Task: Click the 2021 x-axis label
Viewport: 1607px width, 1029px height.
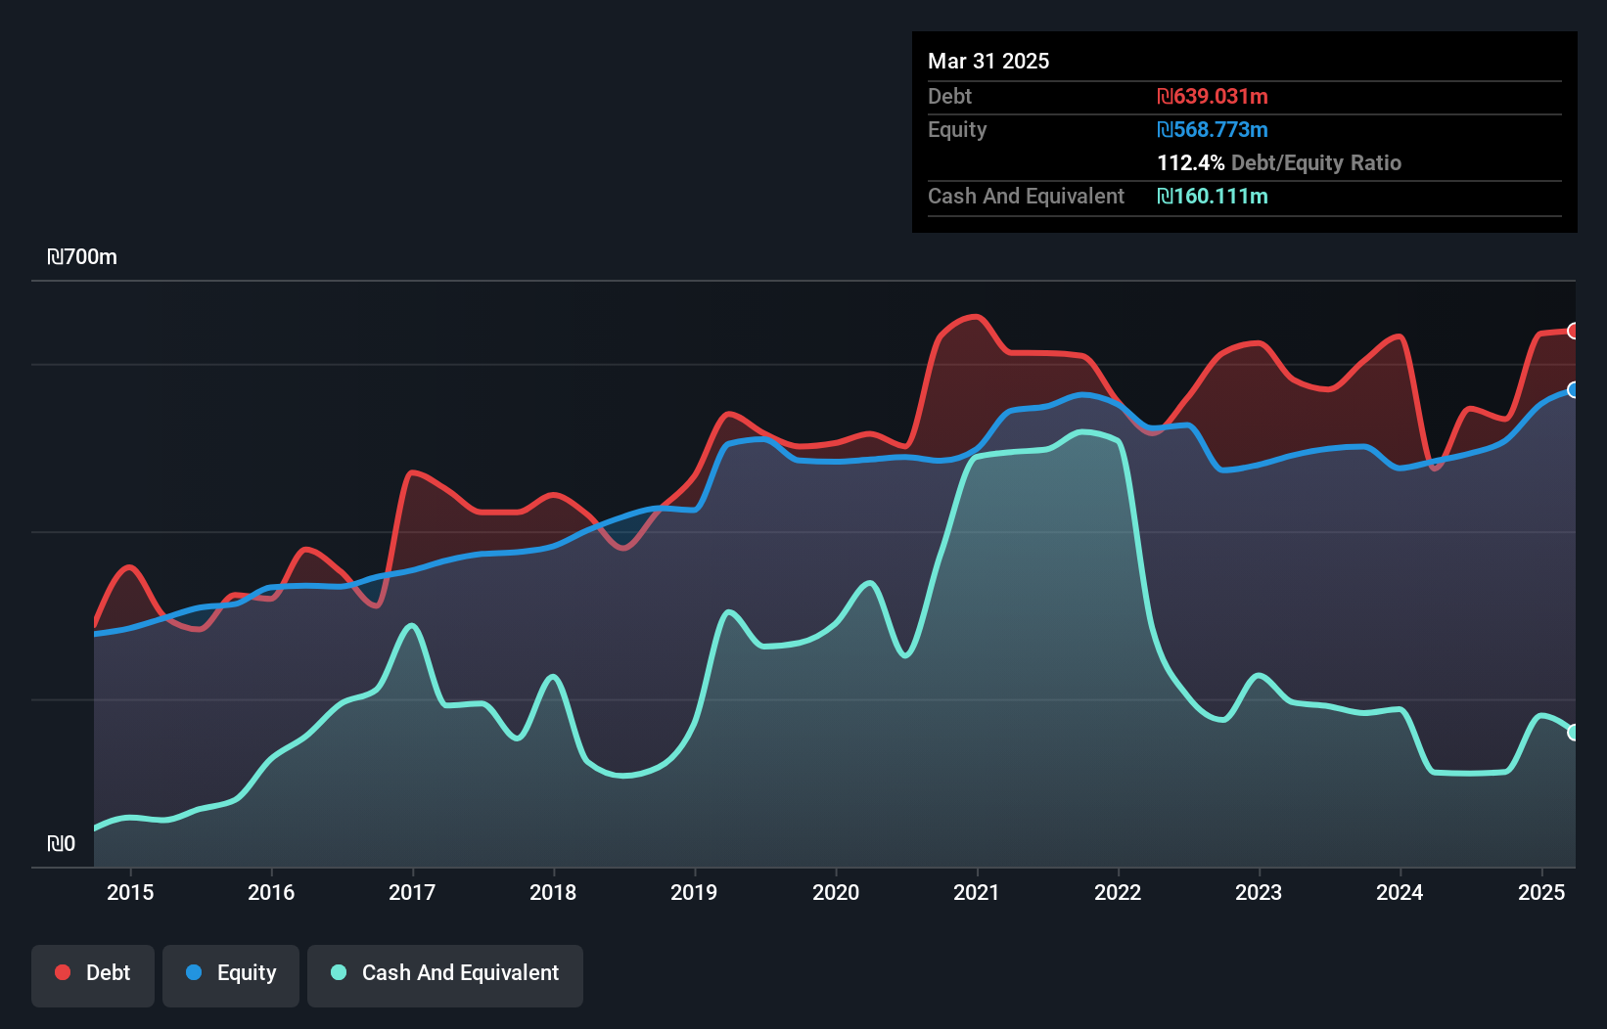Action: 977,892
